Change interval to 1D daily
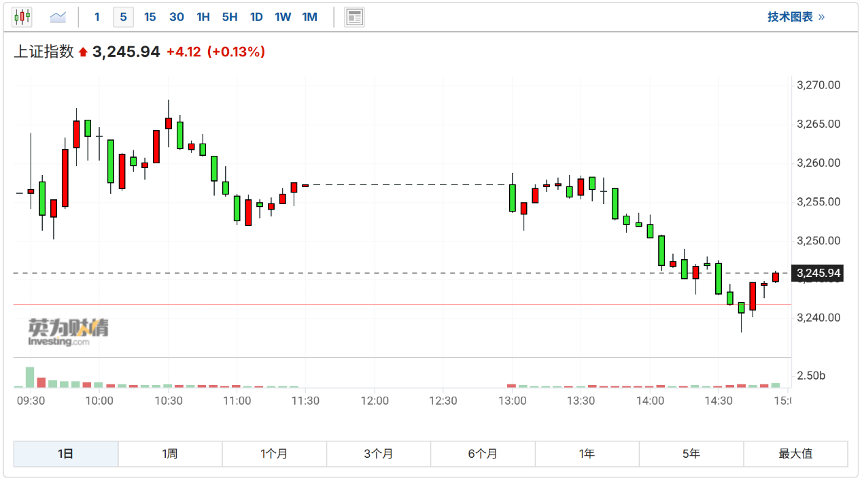The height and width of the screenshot is (481, 862). [x=256, y=17]
